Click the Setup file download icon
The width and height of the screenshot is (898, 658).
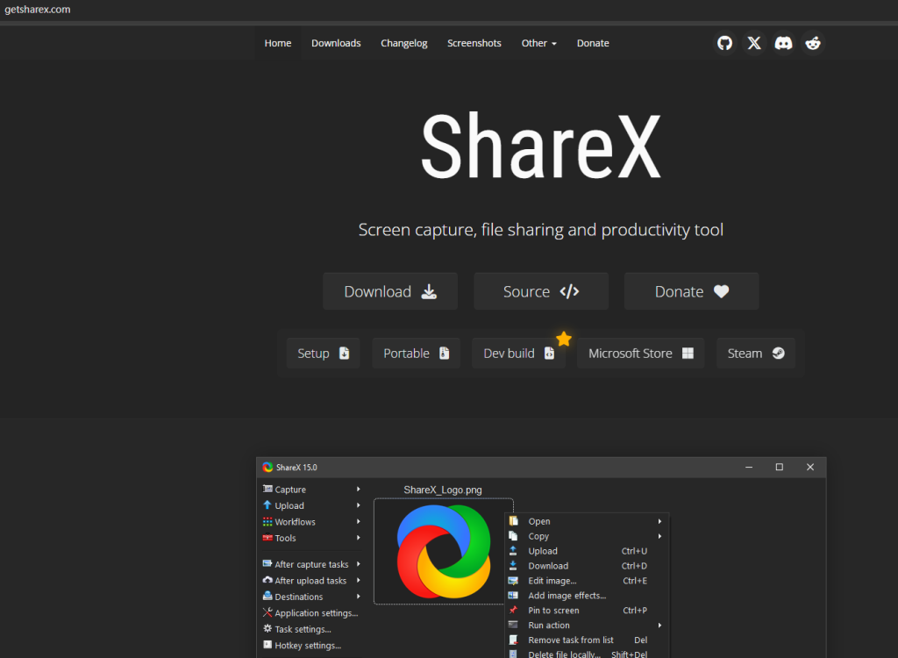pyautogui.click(x=344, y=353)
